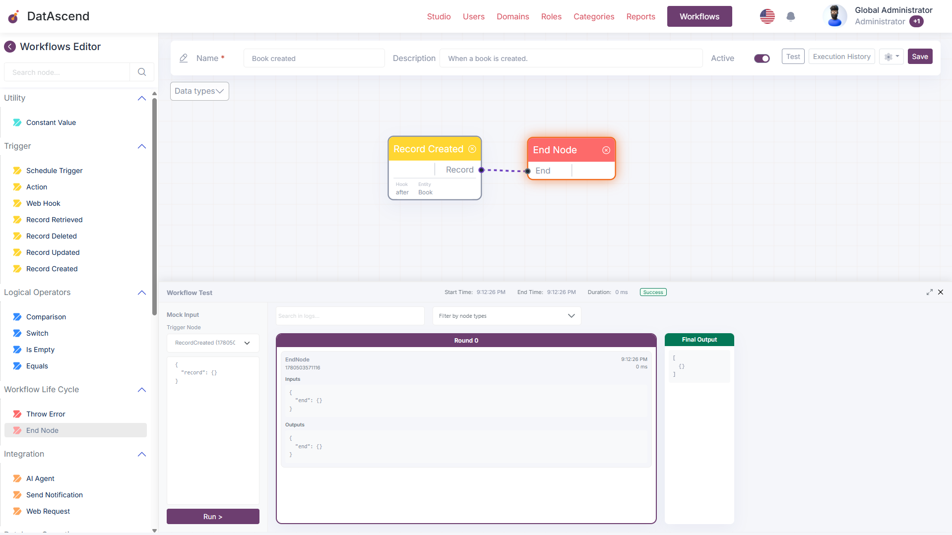This screenshot has width=952, height=535.
Task: Select the Record Updated node icon
Action: [17, 252]
